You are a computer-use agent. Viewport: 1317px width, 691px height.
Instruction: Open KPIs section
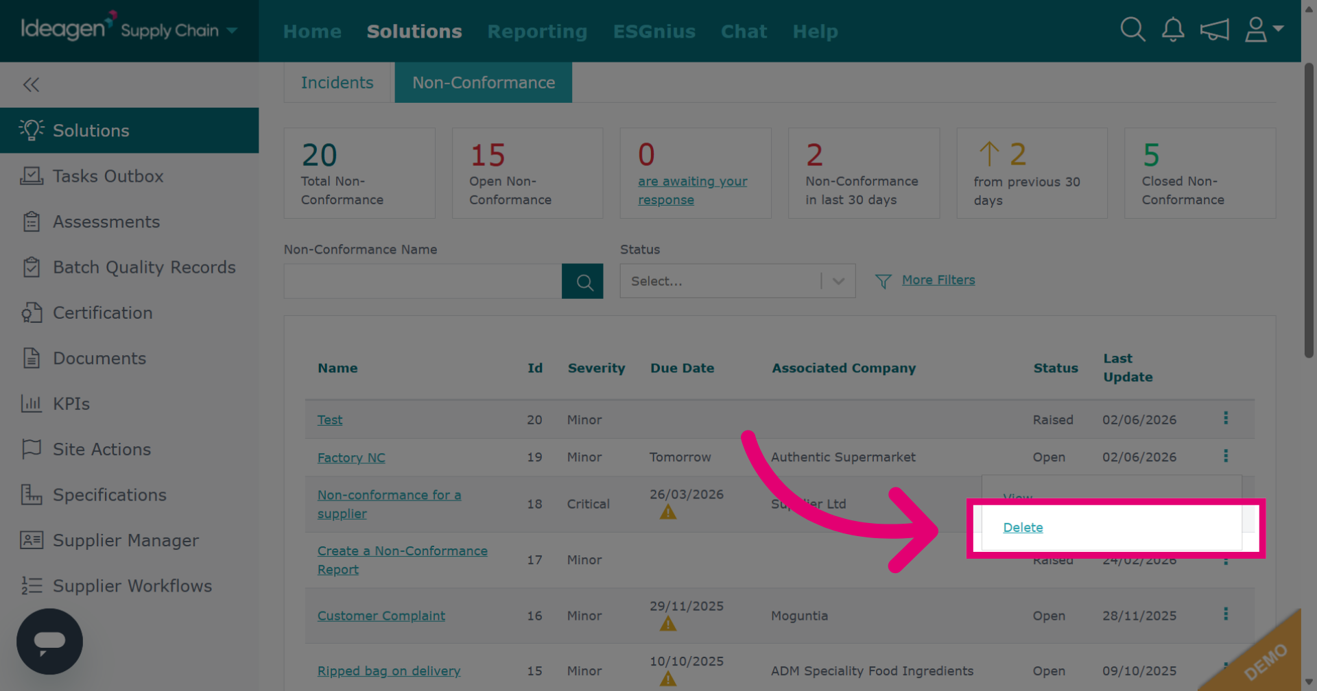[129, 404]
